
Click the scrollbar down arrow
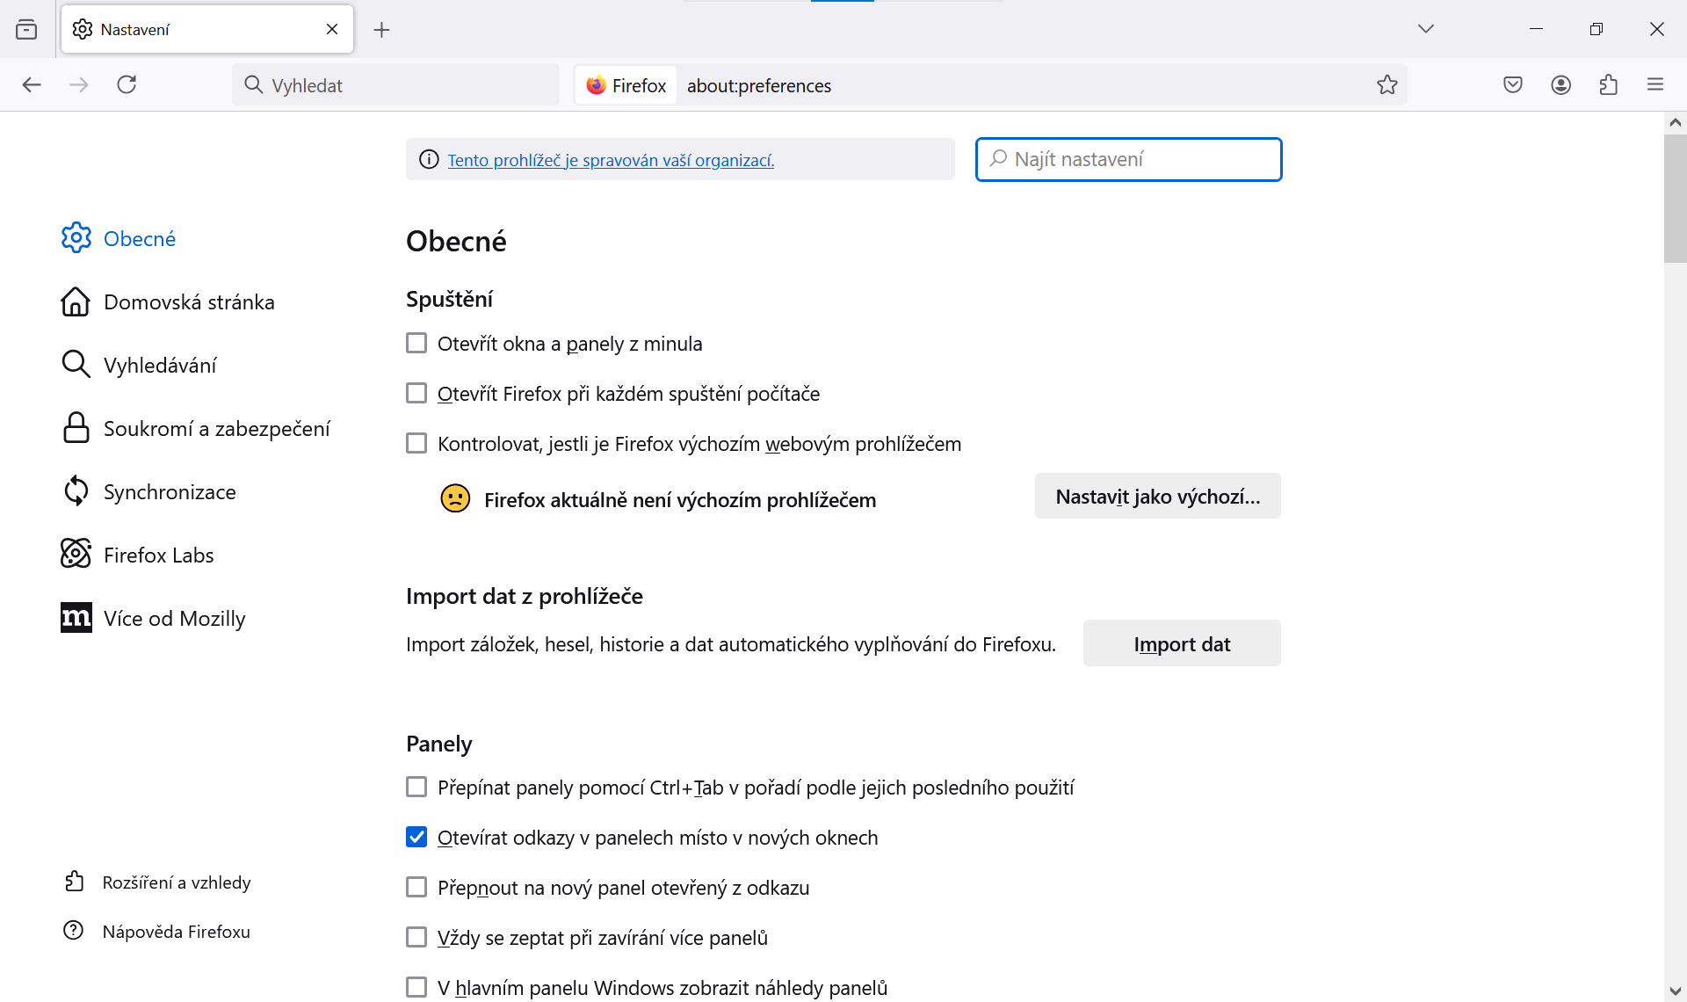(x=1675, y=991)
